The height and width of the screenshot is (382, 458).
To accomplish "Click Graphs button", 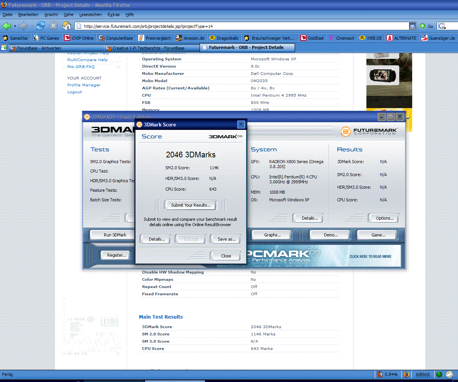I will click(x=272, y=235).
